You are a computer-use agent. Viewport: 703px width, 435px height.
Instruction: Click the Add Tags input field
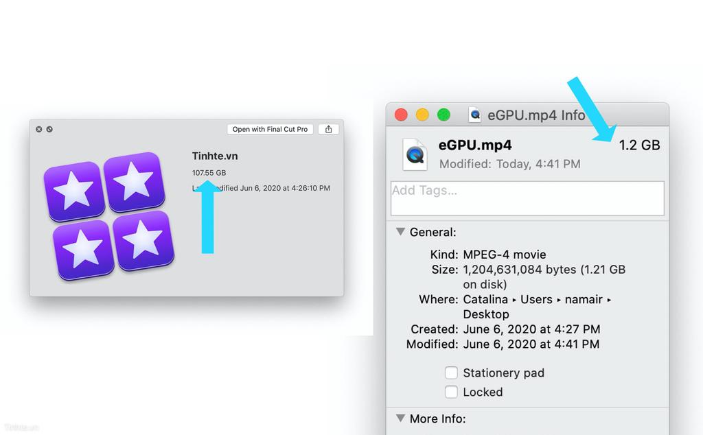pos(527,198)
